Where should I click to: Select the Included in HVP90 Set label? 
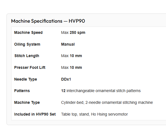(35, 114)
